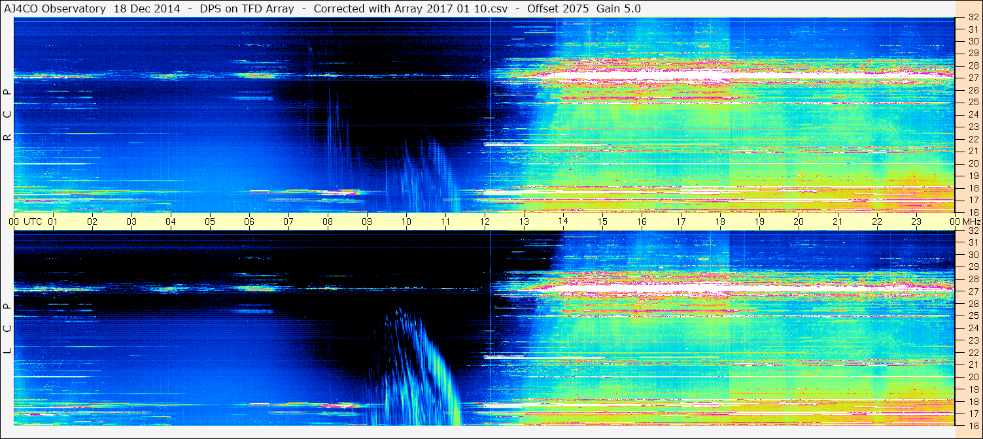Click the "Offset 2075" header value

coord(559,8)
